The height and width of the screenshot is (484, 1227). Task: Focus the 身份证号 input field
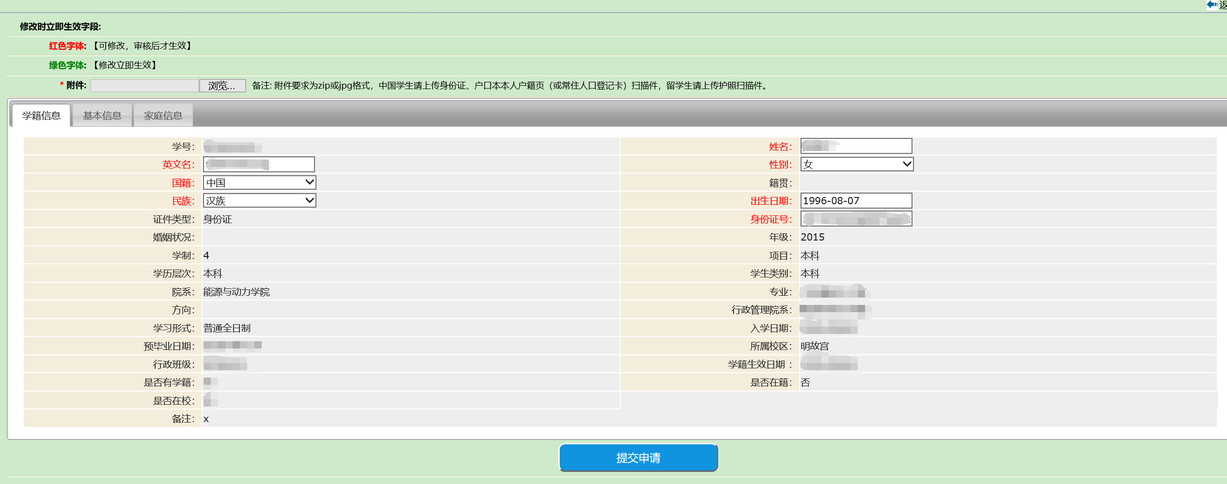[x=856, y=219]
